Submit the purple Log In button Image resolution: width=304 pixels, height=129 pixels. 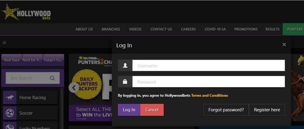129,110
